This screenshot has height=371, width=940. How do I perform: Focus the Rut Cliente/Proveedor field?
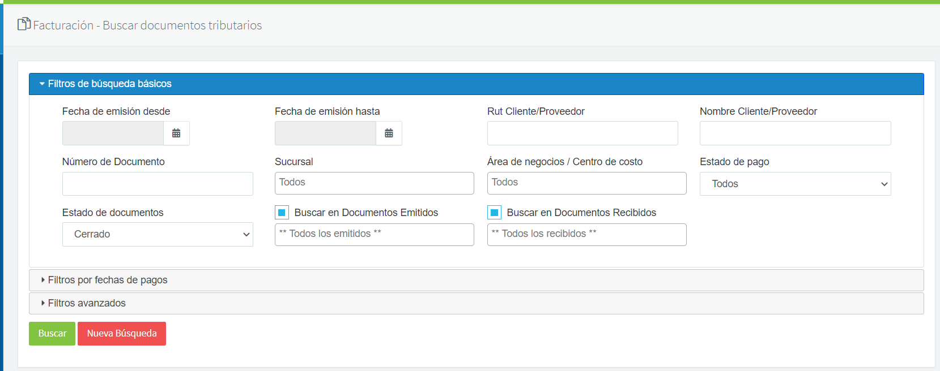point(582,133)
